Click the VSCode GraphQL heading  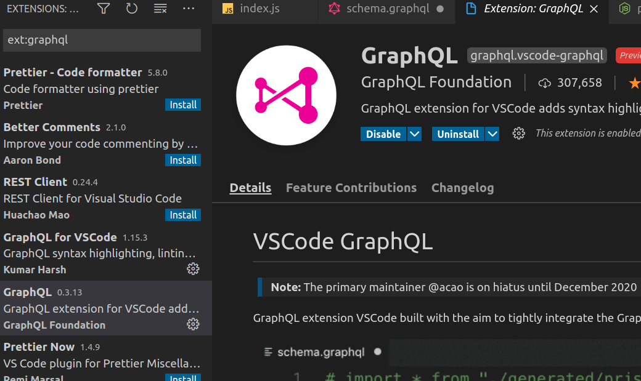[343, 241]
